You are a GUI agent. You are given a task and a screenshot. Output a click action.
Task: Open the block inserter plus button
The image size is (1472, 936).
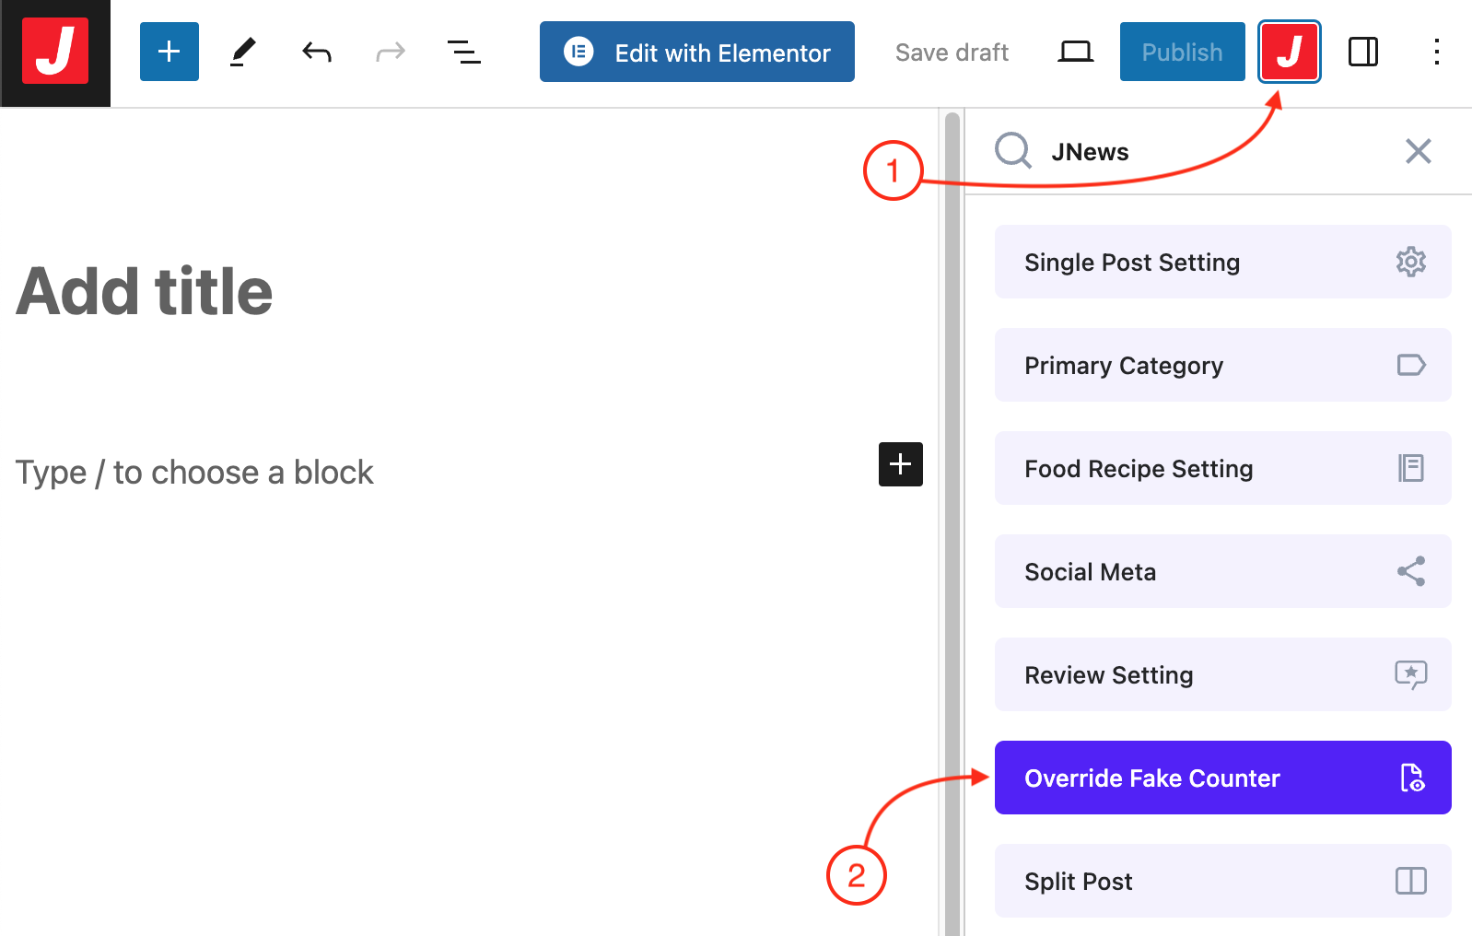click(169, 52)
